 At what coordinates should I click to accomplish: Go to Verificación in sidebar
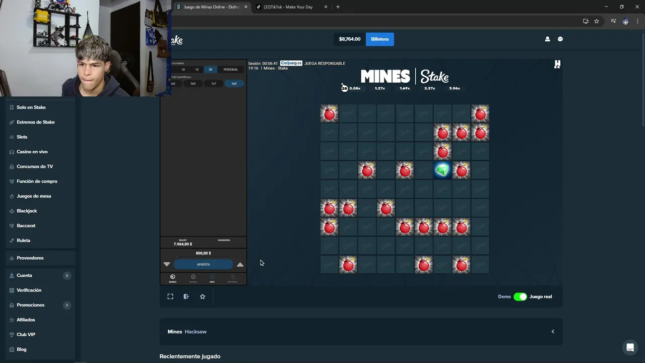tap(29, 290)
